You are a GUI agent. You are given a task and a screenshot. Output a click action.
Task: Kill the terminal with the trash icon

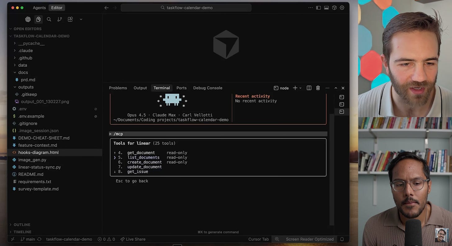tap(318, 88)
